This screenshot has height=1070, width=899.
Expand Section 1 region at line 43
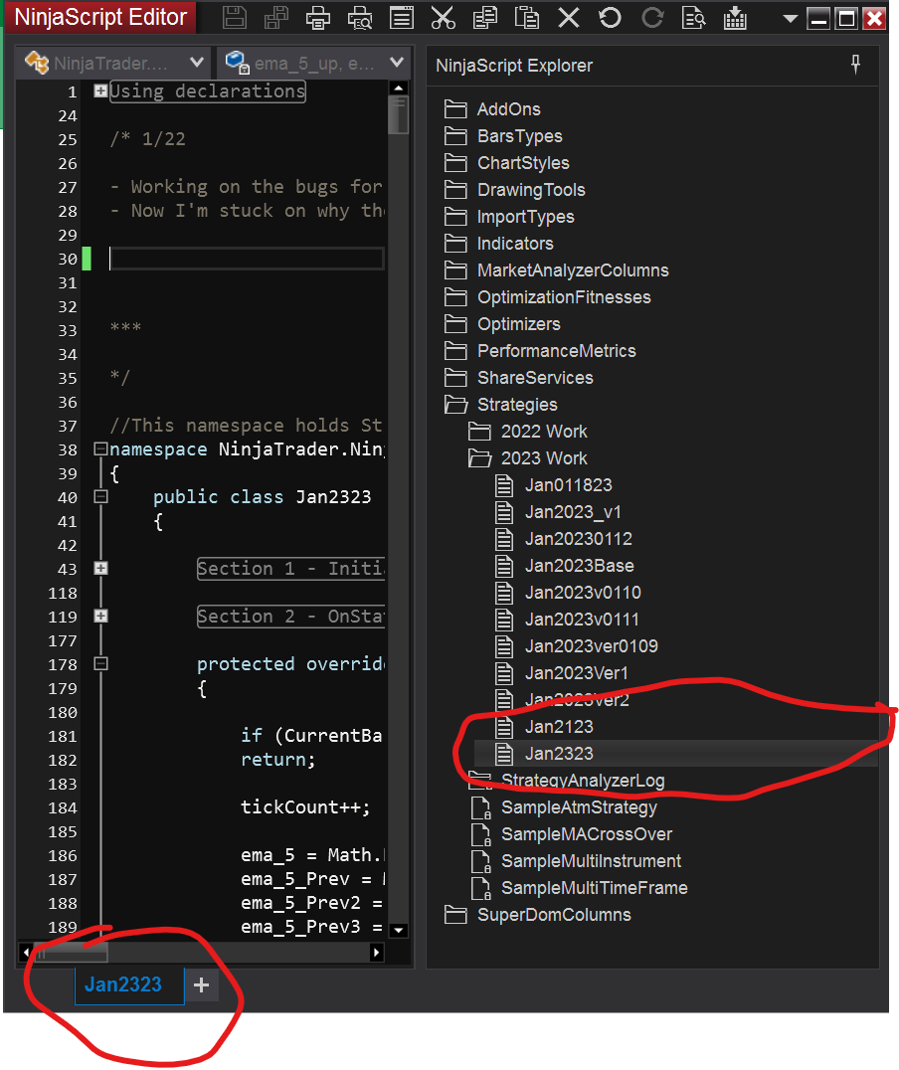[100, 569]
